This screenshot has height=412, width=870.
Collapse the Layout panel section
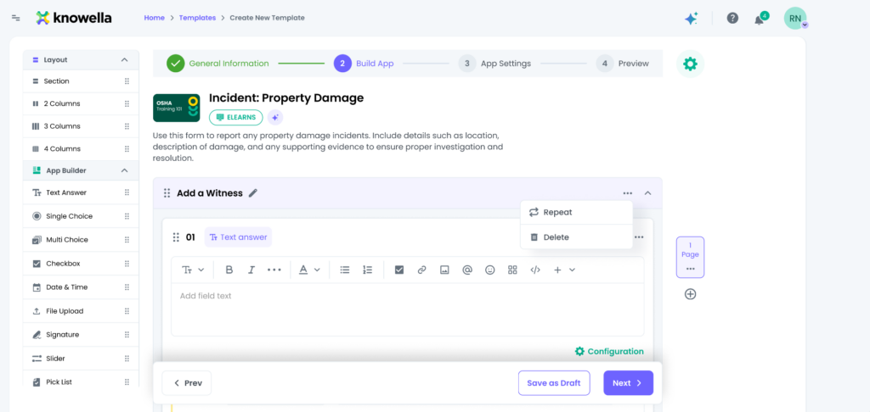125,60
